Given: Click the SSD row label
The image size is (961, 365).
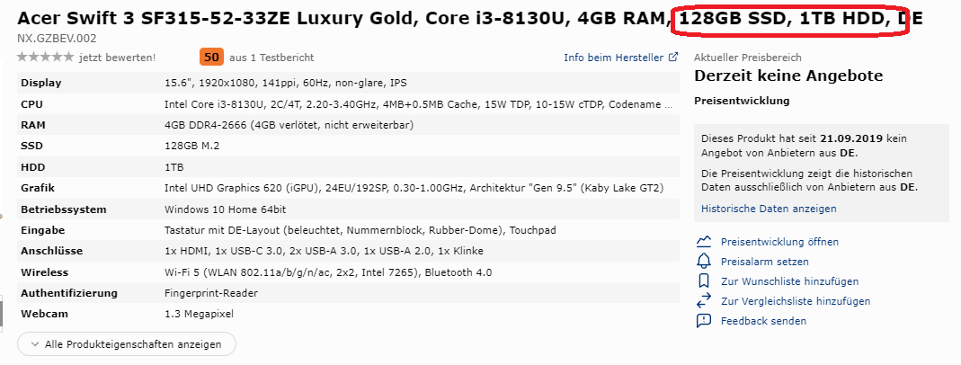Looking at the screenshot, I should [31, 146].
